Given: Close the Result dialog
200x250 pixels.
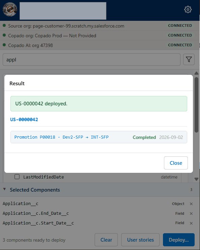Looking at the screenshot, I should coord(176,163).
